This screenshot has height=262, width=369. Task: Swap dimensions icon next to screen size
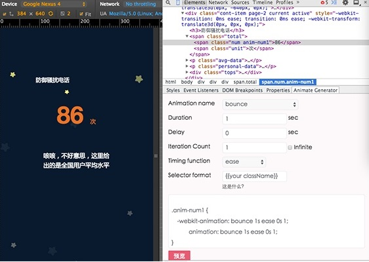[x=51, y=14]
